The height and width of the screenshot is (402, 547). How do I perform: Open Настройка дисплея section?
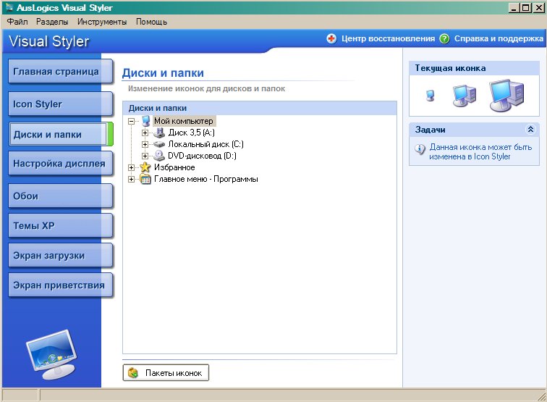tap(60, 164)
